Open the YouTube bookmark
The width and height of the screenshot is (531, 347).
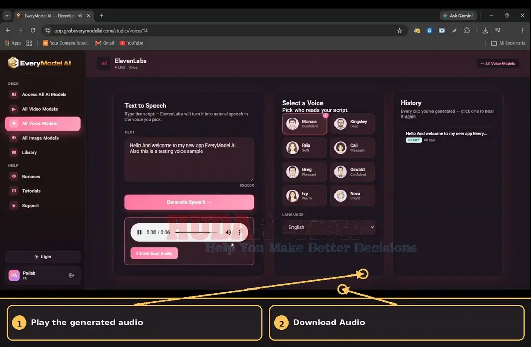[x=131, y=43]
